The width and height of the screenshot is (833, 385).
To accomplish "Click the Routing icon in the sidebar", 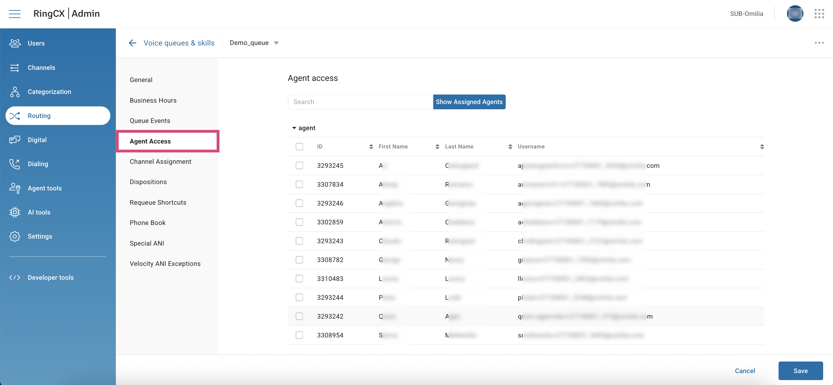I will click(15, 116).
